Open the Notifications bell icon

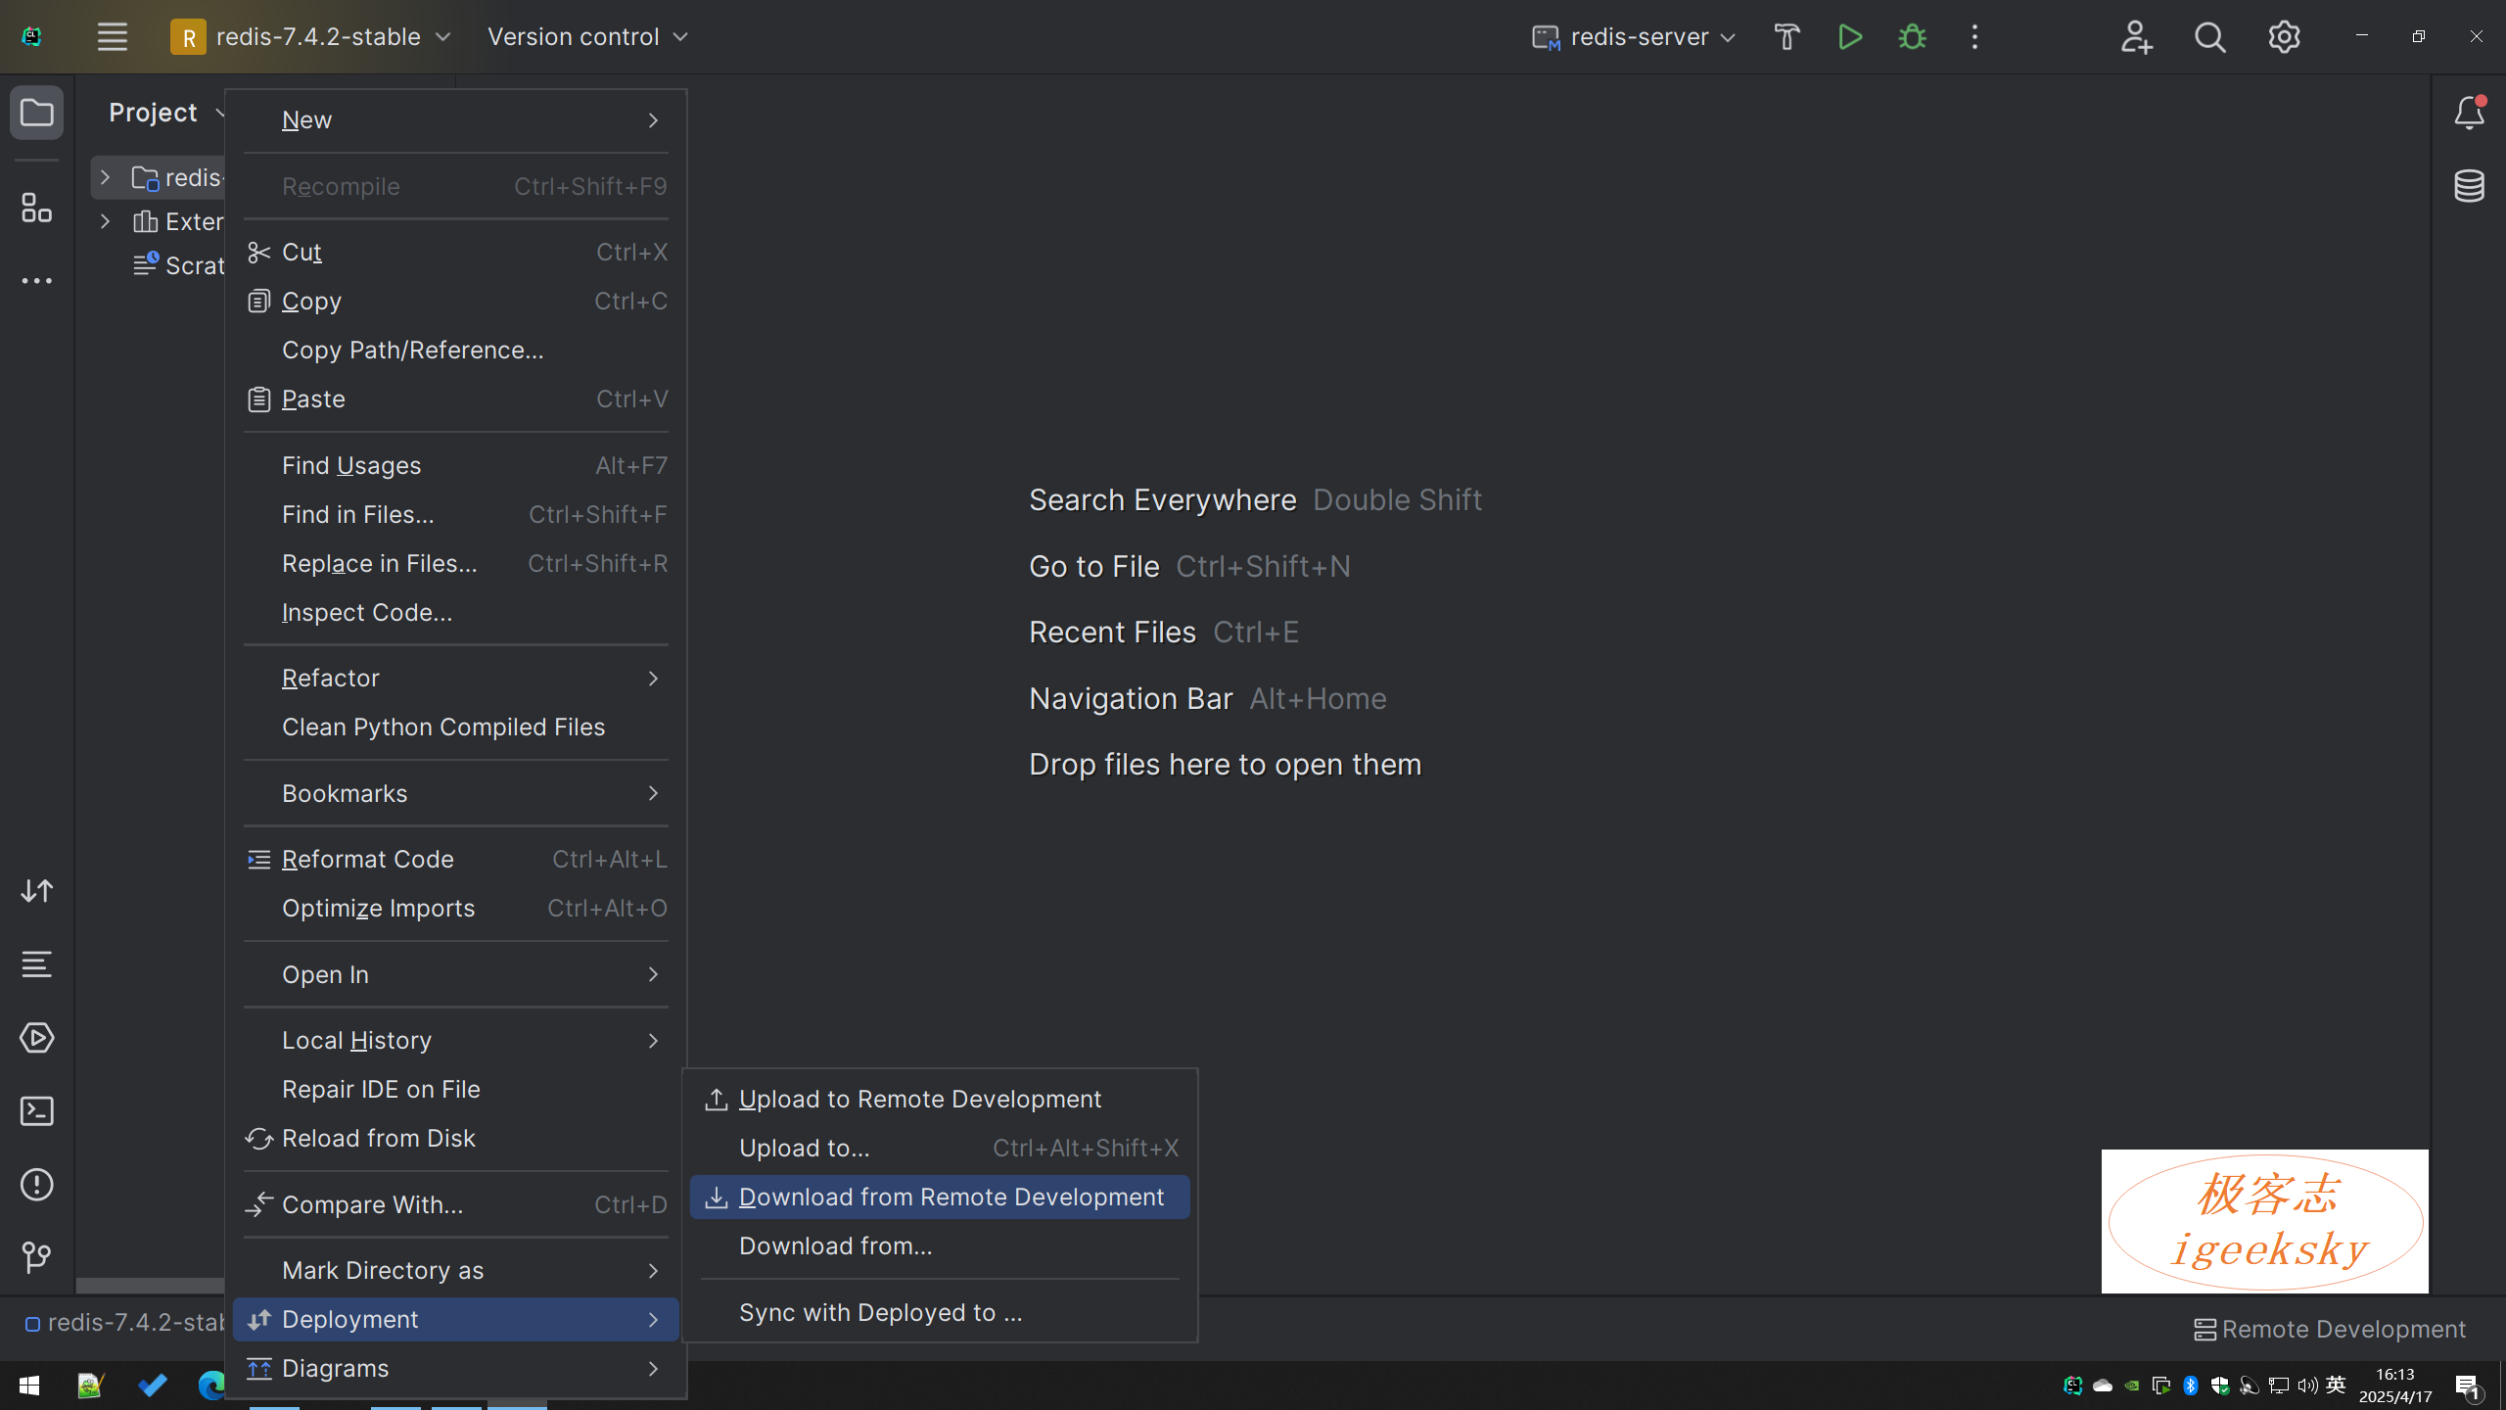(2468, 114)
